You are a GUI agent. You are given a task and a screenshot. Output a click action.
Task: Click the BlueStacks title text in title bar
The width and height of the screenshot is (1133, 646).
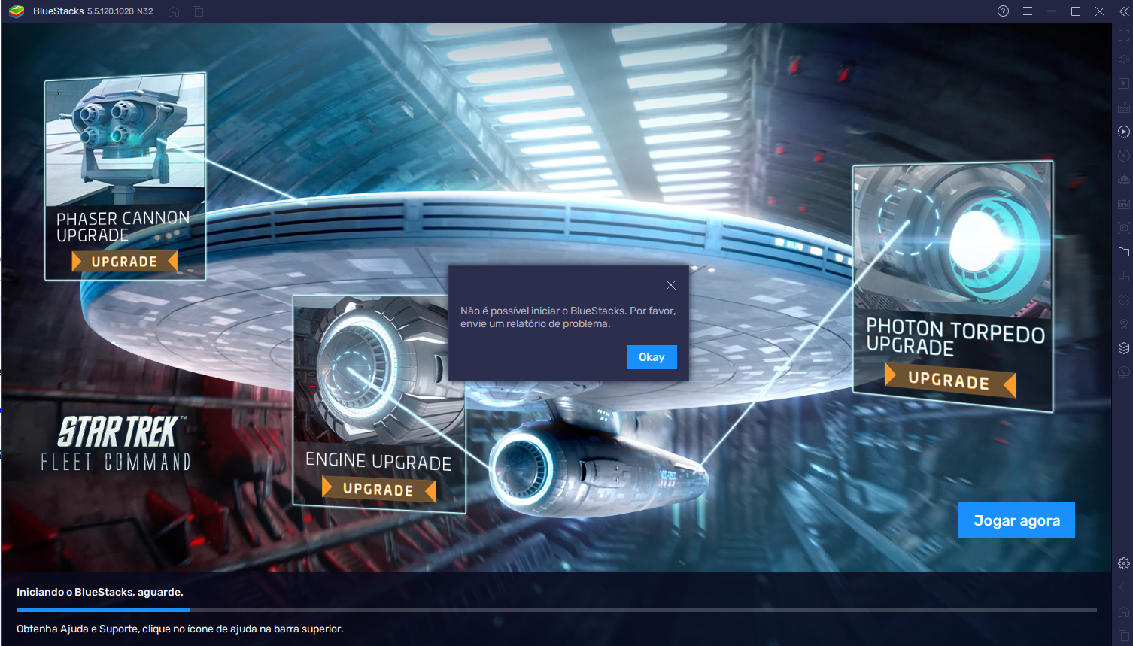tap(59, 11)
